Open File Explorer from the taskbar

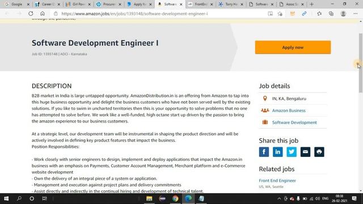[x=149, y=198]
